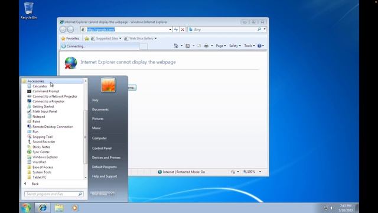
Task: Open Devices and Printers
Action: (x=106, y=158)
